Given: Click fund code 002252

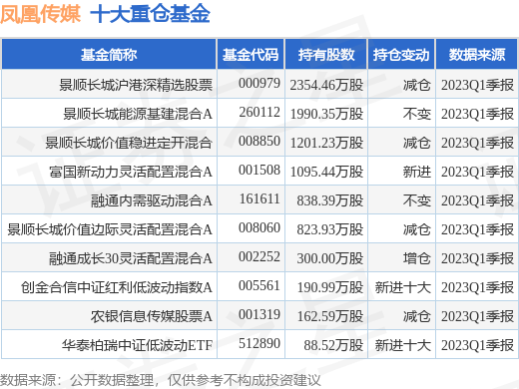Looking at the screenshot, I should pyautogui.click(x=259, y=256).
